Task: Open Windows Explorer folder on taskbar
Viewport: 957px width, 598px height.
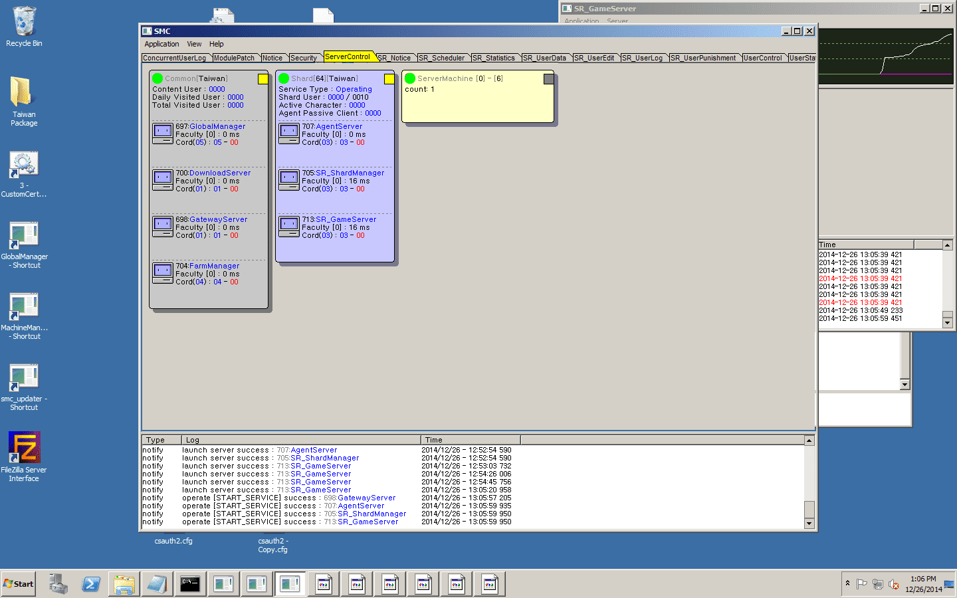Action: [124, 584]
